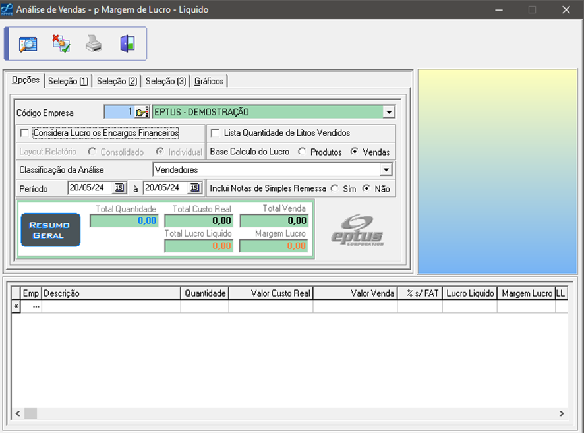Expand the Classificação da Análise dropdown
The width and height of the screenshot is (584, 433).
[386, 170]
